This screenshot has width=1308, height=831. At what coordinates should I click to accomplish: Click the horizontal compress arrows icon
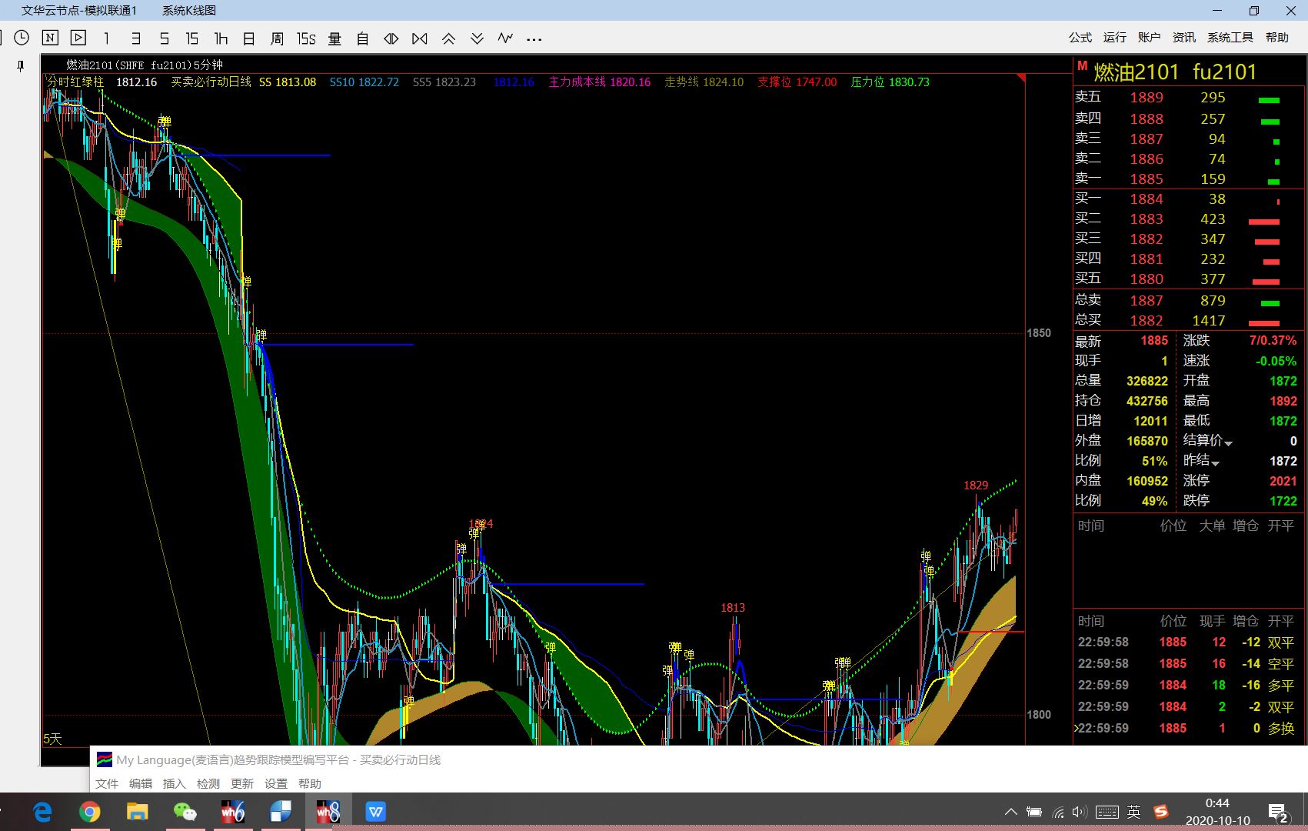coord(391,38)
